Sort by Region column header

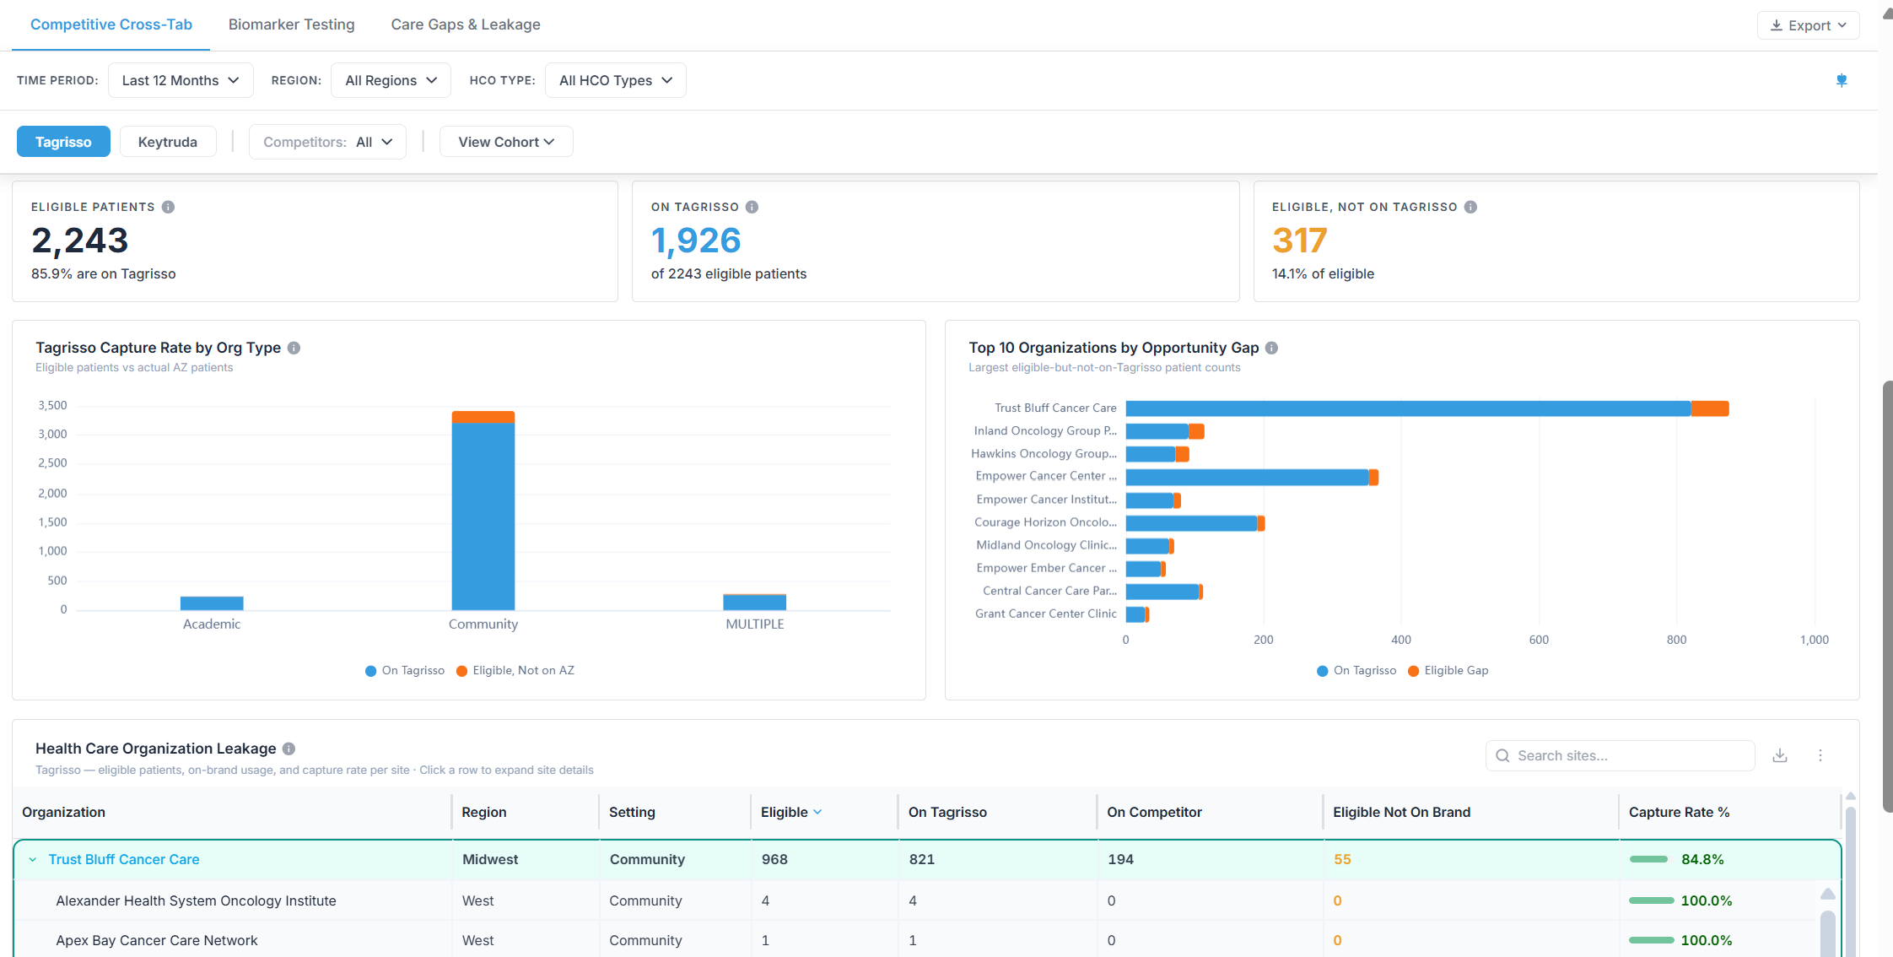tap(484, 812)
